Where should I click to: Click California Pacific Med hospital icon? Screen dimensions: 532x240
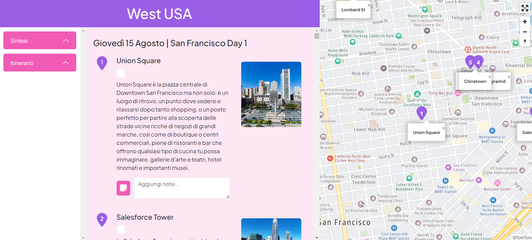pyautogui.click(x=330, y=159)
